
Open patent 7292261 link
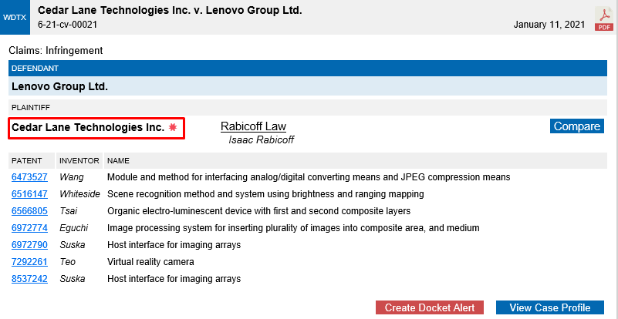coord(29,262)
